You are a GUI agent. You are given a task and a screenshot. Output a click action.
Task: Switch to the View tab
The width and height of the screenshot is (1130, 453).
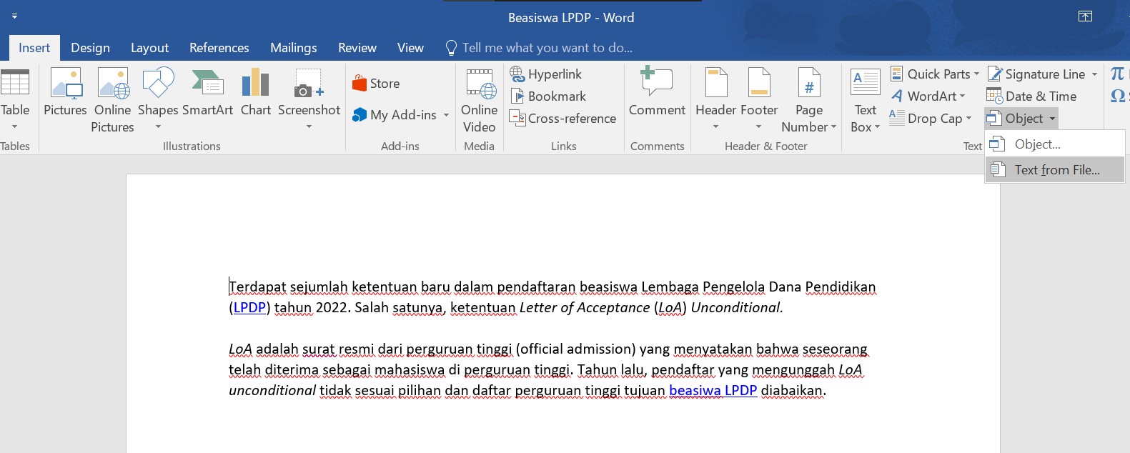coord(410,48)
